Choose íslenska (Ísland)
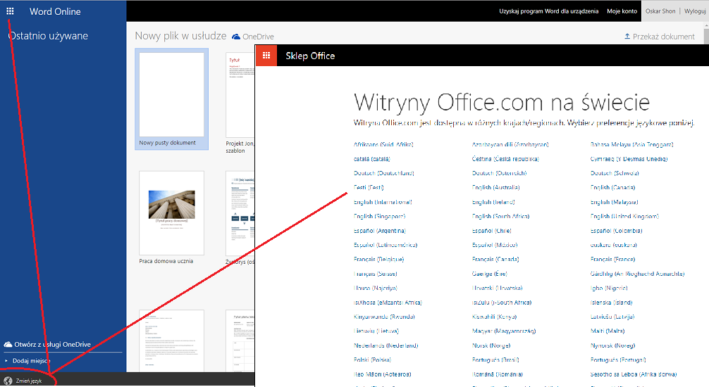The width and height of the screenshot is (709, 387). (x=611, y=303)
